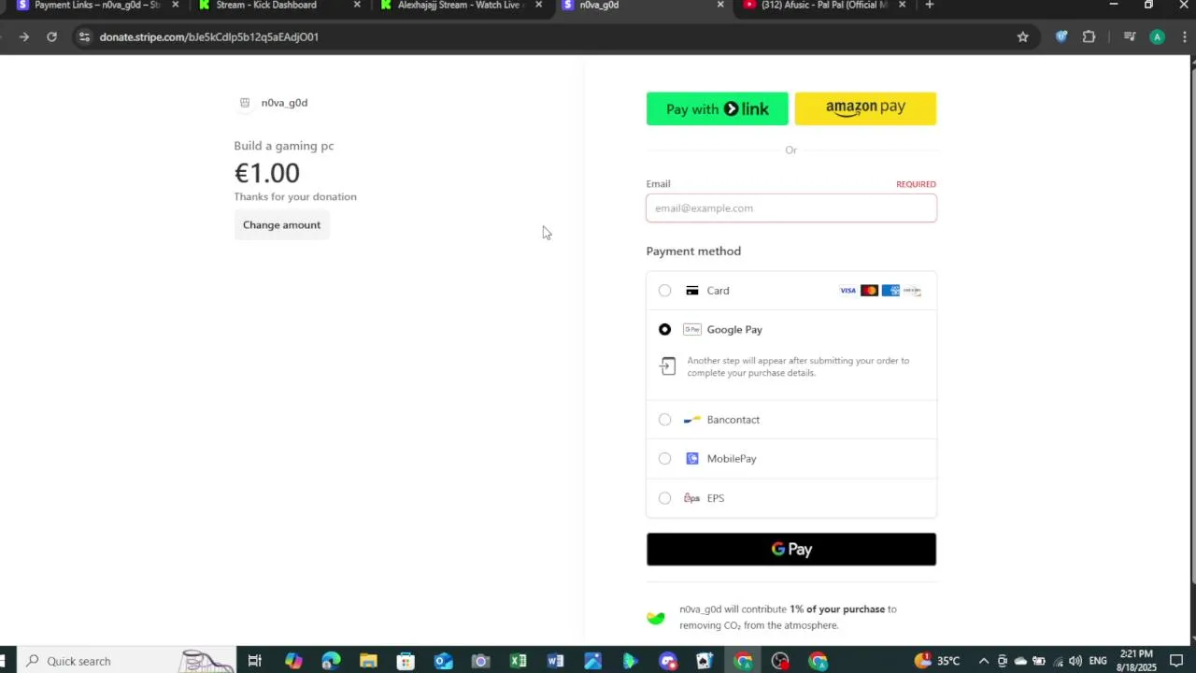Open the Chrome profile avatar A
This screenshot has height=673, width=1196.
tap(1158, 36)
